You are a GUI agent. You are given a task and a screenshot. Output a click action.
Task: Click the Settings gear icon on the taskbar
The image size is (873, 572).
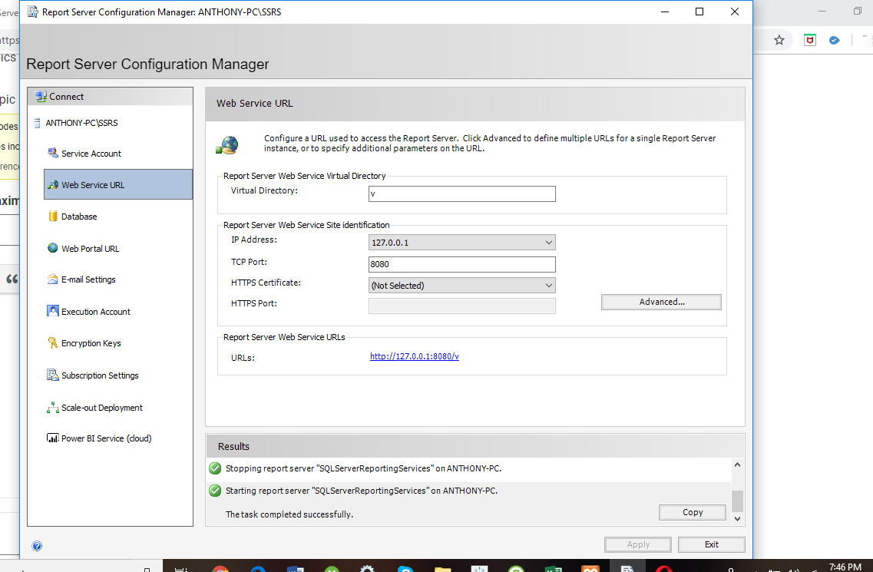(367, 568)
